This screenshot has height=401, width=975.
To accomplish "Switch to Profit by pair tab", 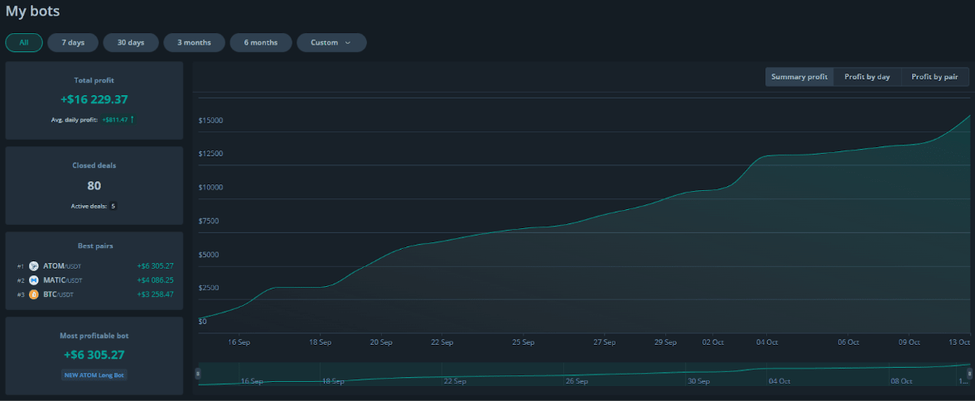I will coord(934,77).
